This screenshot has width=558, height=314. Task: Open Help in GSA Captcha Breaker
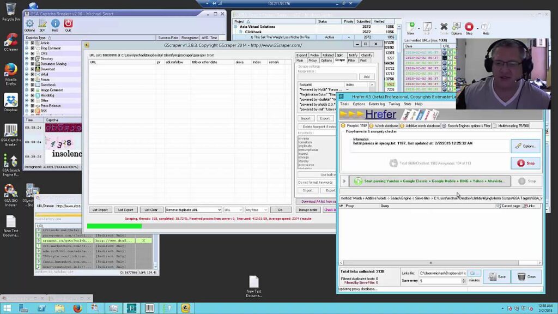point(55,26)
